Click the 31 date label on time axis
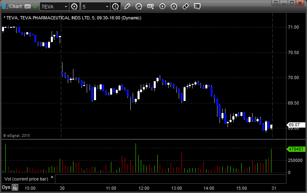This screenshot has width=307, height=193. tap(274, 188)
